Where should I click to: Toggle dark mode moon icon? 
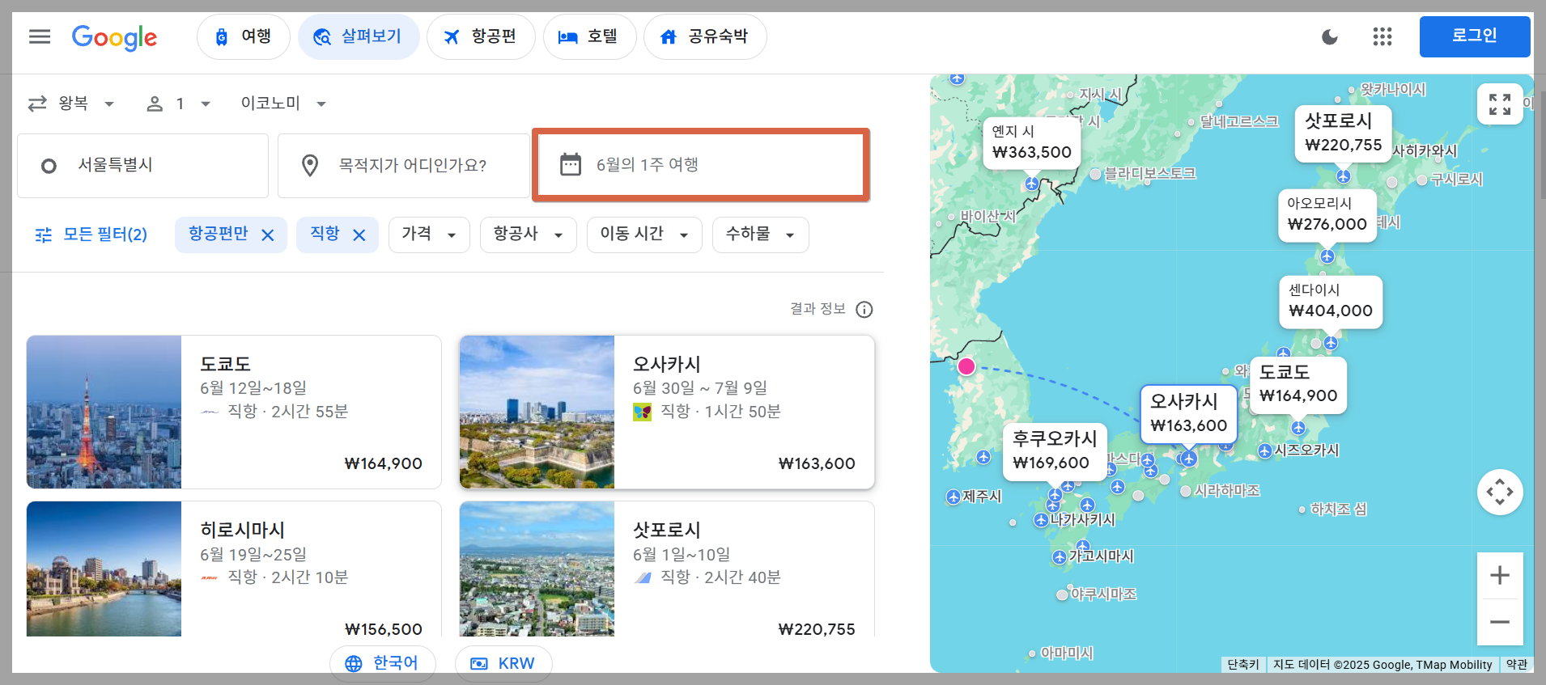[1329, 36]
